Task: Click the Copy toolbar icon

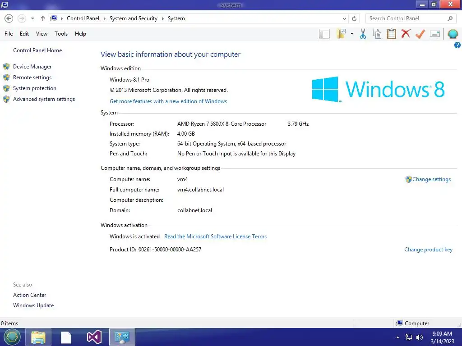Action: (377, 34)
